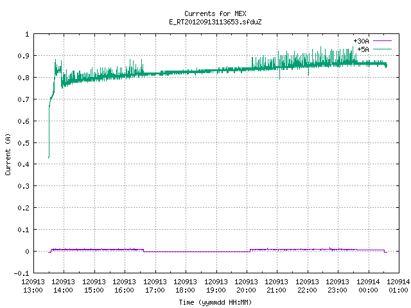The height and width of the screenshot is (308, 411).
Task: Click the x-axis label '120914 00:00'
Action: 368,286
